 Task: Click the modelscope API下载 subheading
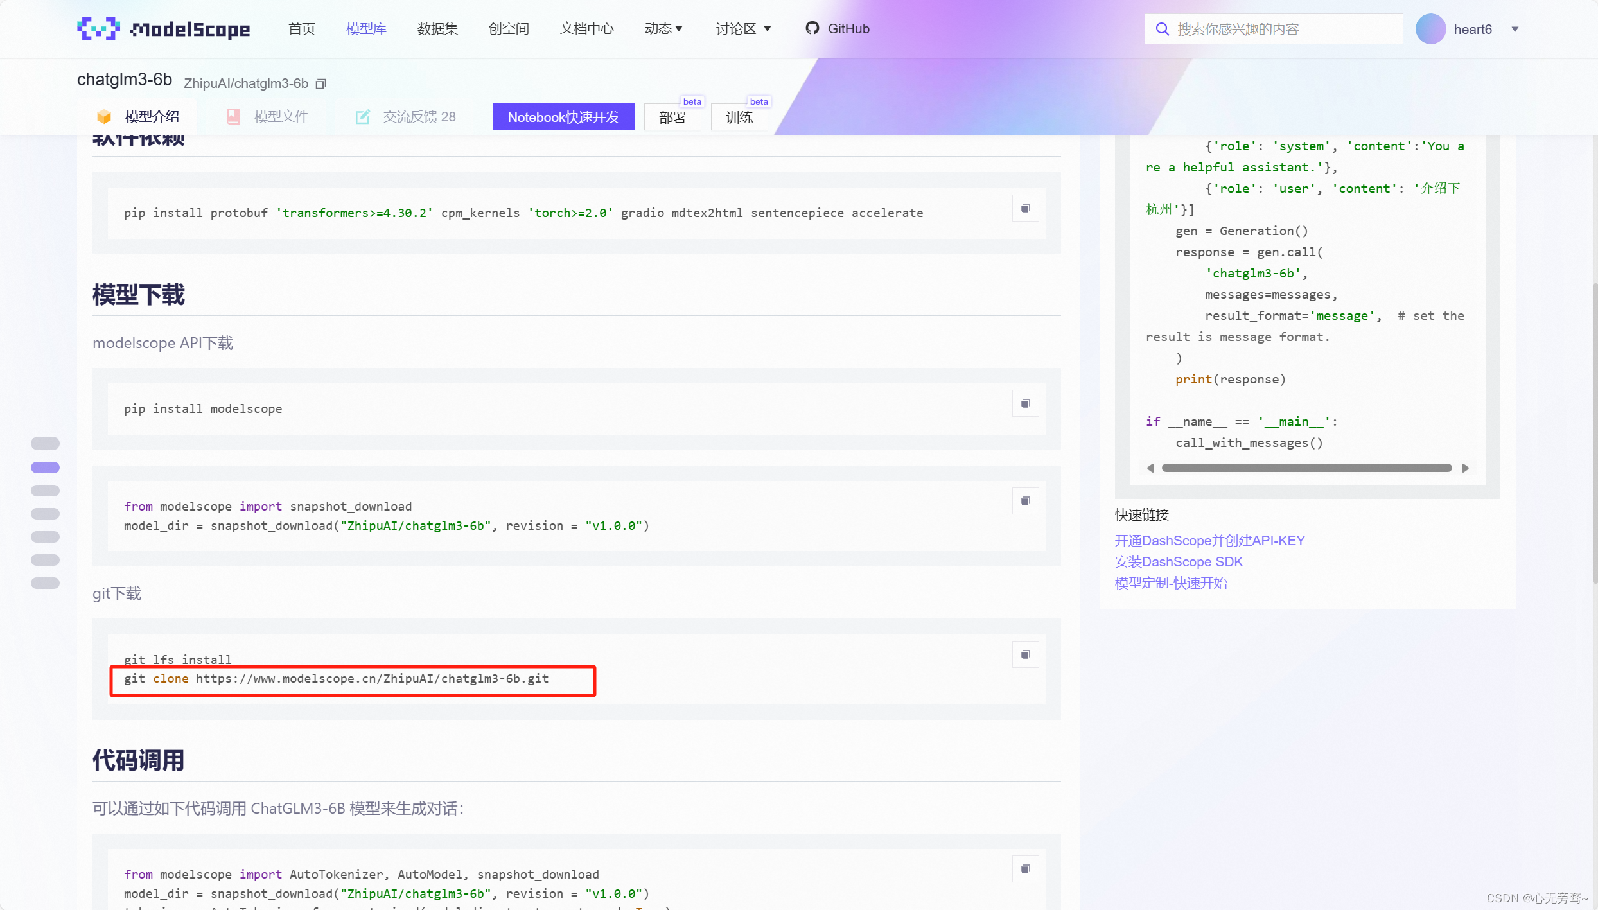(x=163, y=343)
